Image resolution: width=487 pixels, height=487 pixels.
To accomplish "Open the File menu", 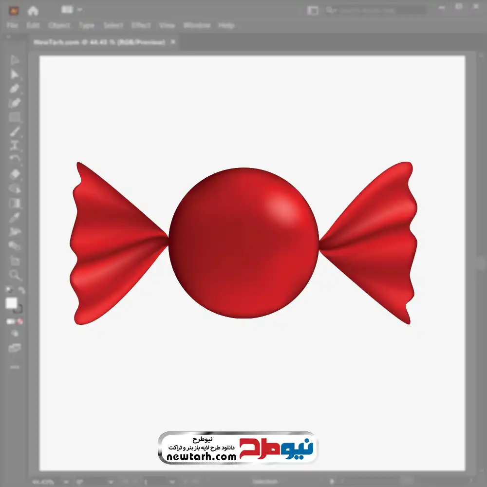I will tap(12, 25).
